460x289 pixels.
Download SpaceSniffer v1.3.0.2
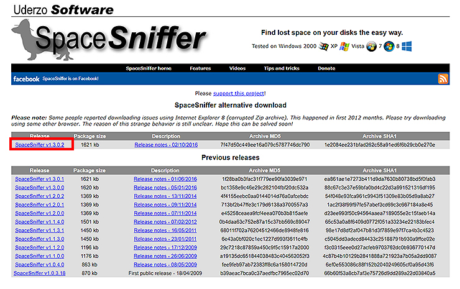(40, 145)
